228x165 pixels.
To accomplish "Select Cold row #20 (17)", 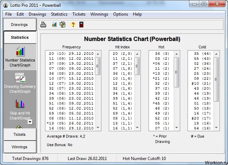I will (x=201, y=118).
